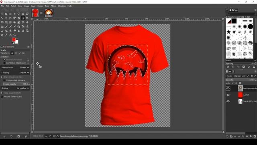Screen dimensions: 257x145
Task: Click the foreground red color swatch
Action: pyautogui.click(x=14, y=39)
